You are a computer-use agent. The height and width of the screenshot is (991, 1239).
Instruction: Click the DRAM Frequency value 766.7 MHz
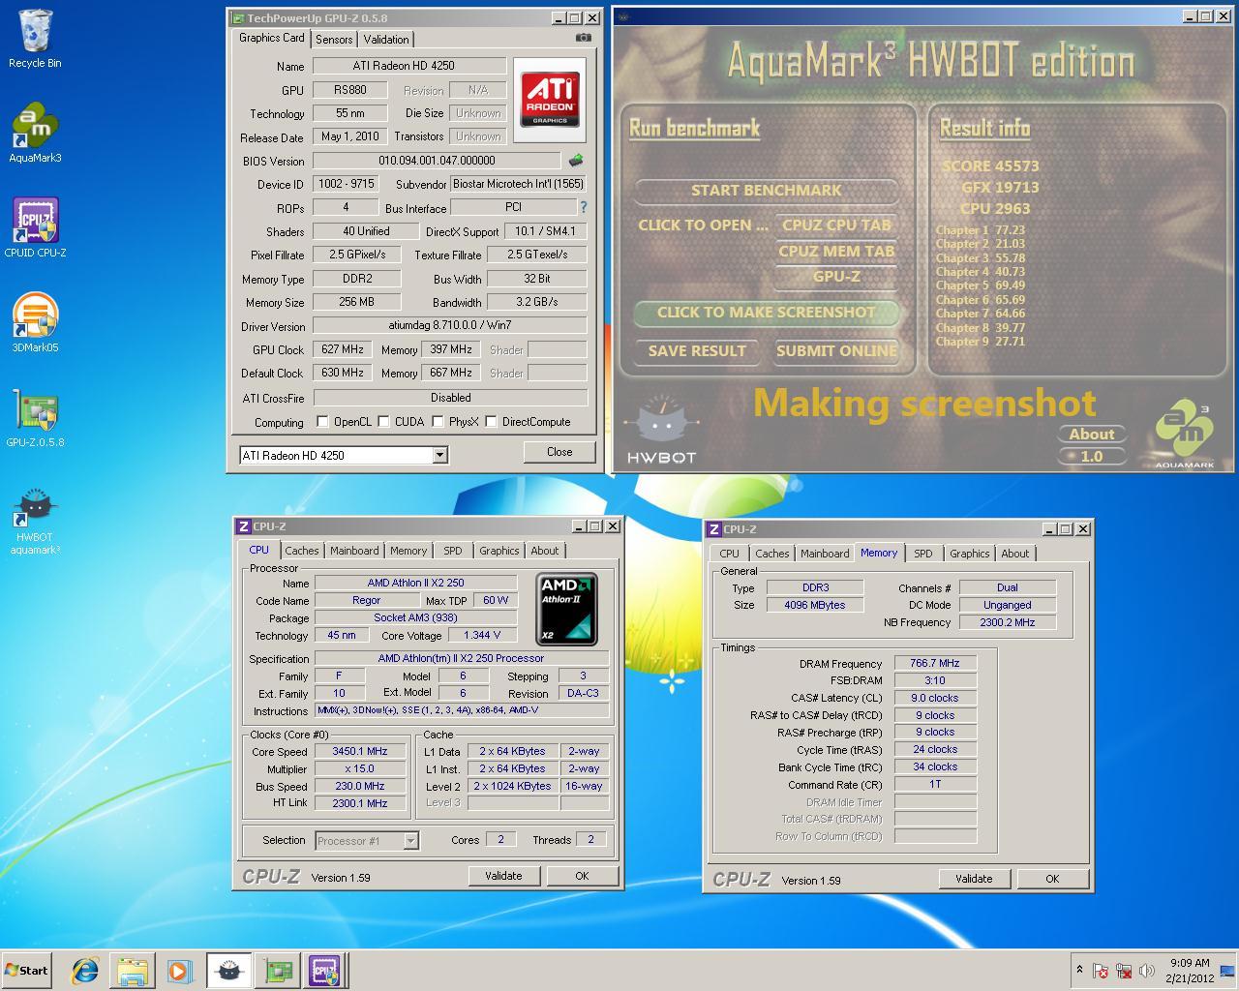tap(935, 664)
